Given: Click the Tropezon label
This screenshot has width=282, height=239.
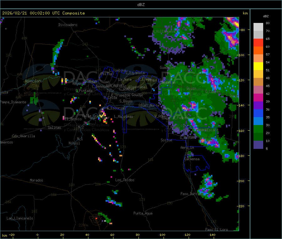Looking at the screenshot, I should pos(123,95).
